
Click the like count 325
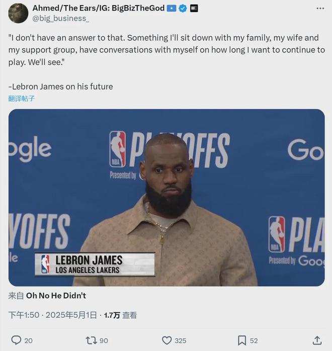pos(181,340)
